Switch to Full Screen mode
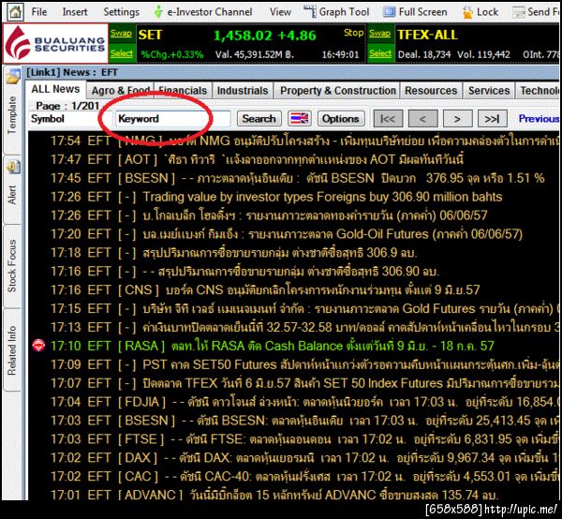 click(x=415, y=12)
